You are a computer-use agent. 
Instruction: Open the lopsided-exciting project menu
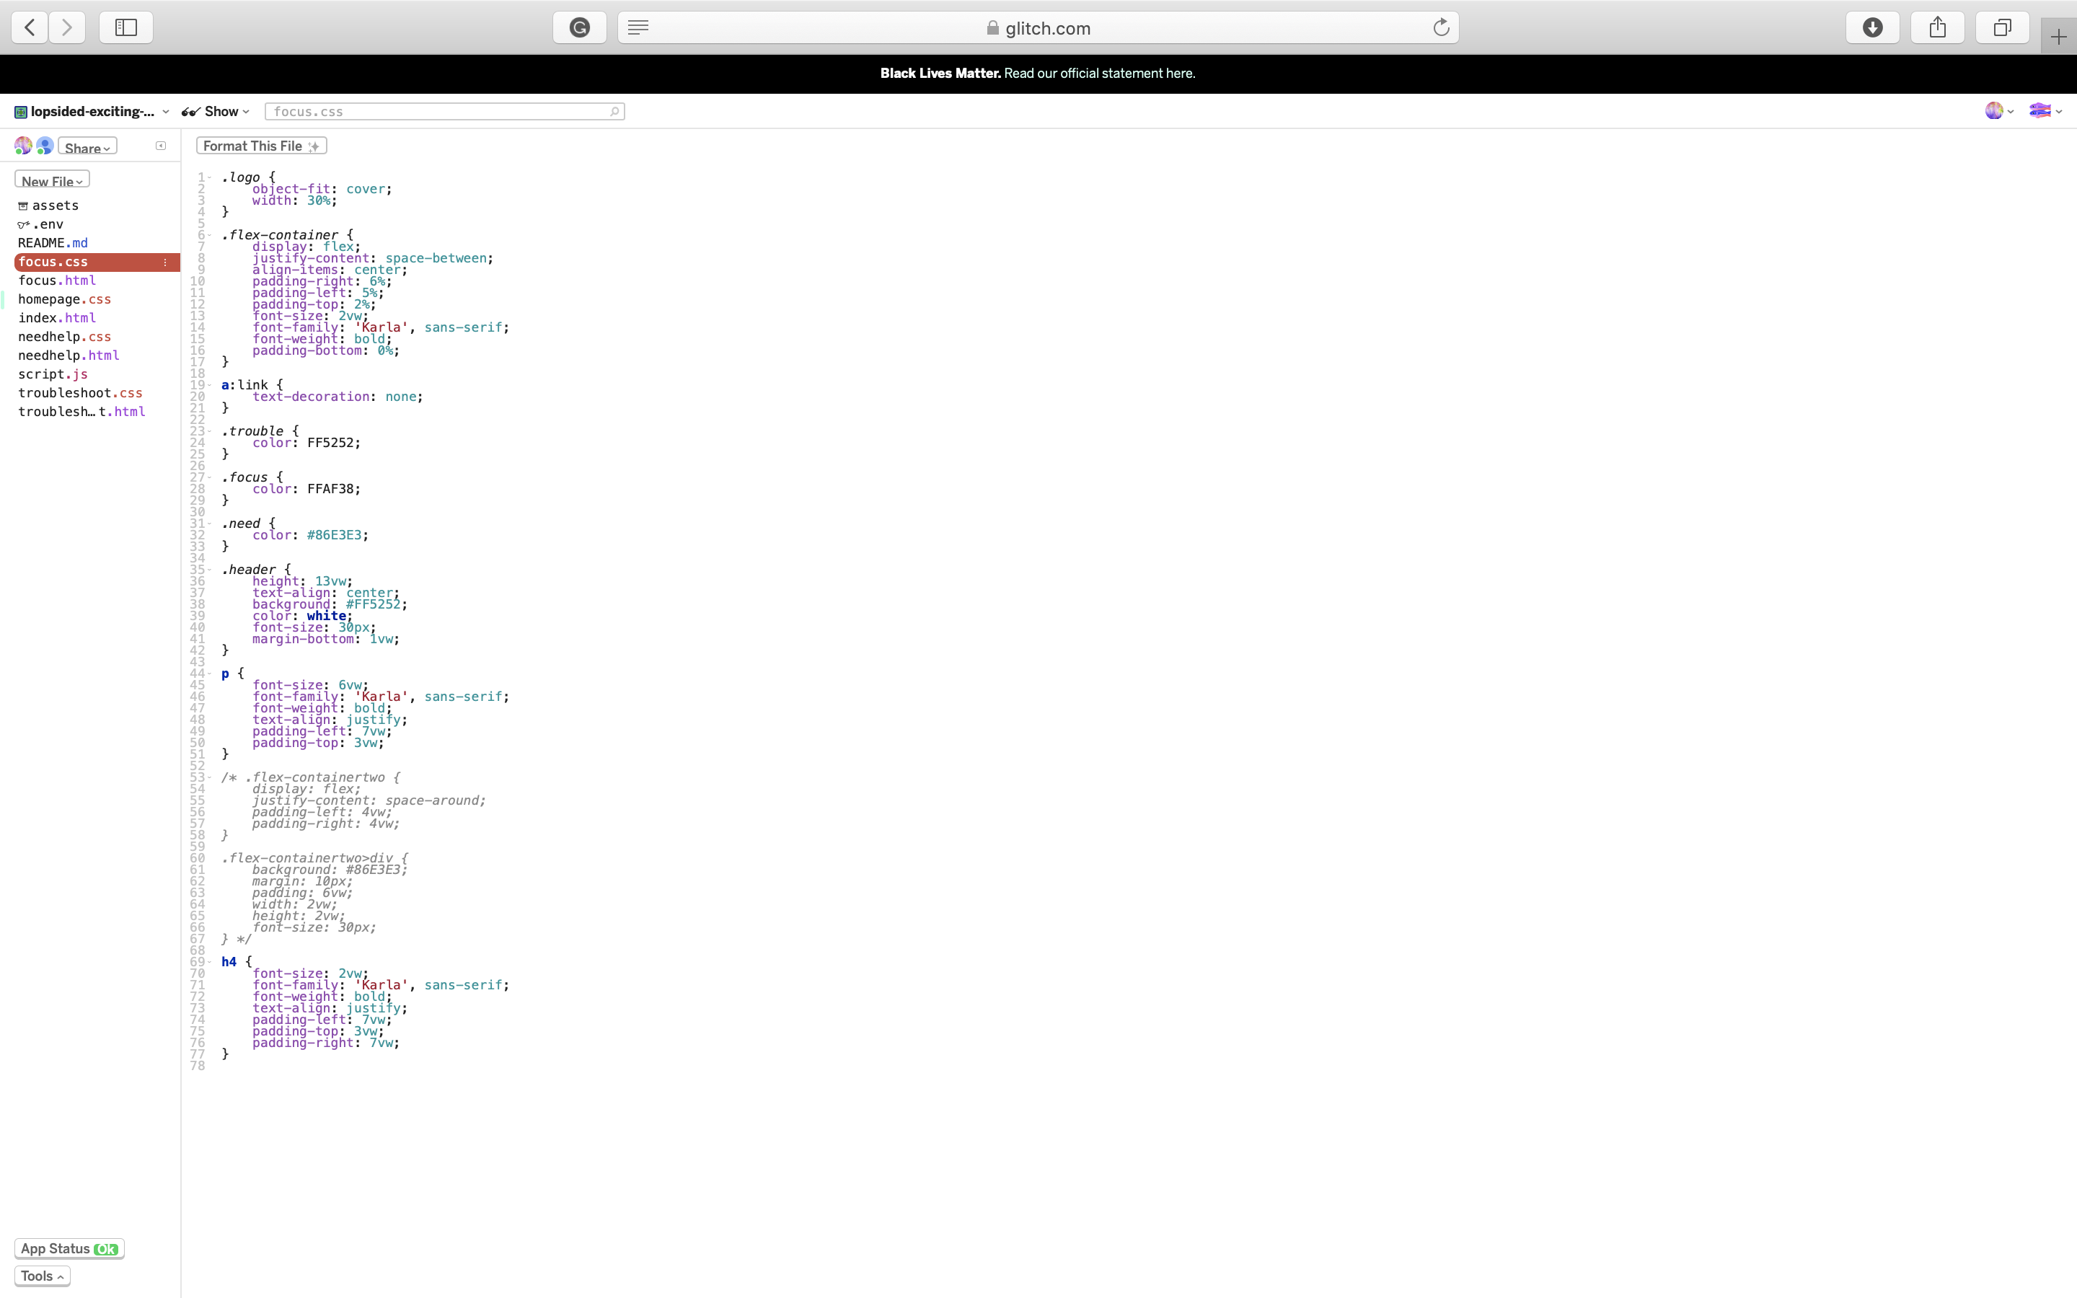click(92, 112)
